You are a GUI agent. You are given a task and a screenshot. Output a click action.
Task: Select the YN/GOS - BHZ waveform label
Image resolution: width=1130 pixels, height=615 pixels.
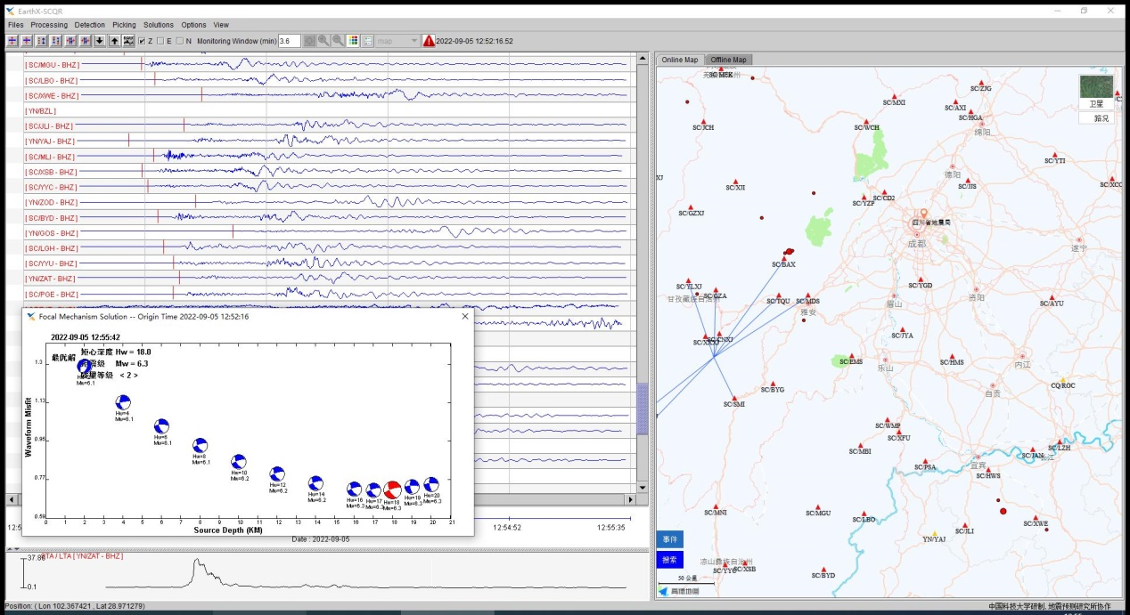click(x=52, y=233)
